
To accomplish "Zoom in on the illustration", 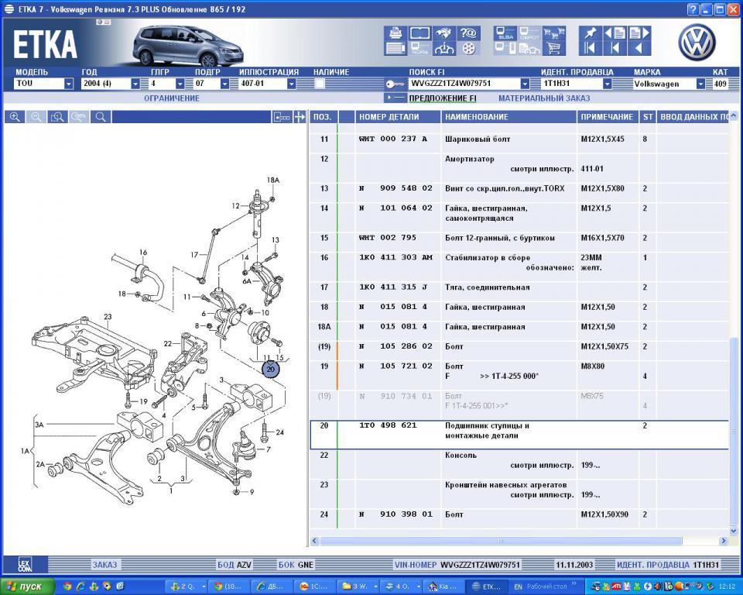I will 15,117.
